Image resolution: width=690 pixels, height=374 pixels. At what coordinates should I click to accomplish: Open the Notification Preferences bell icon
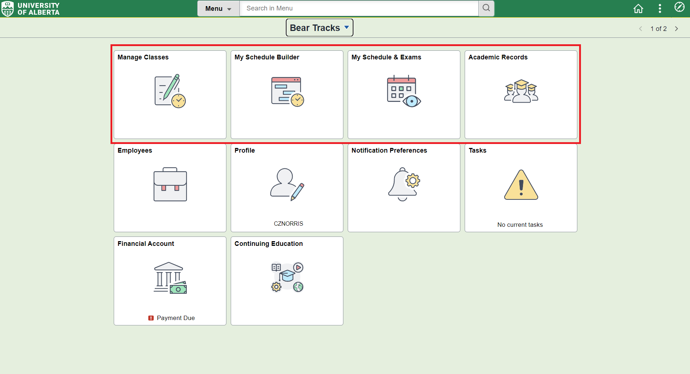click(404, 184)
